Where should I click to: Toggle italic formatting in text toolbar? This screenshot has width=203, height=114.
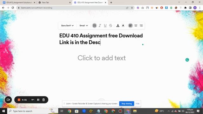[100, 25]
